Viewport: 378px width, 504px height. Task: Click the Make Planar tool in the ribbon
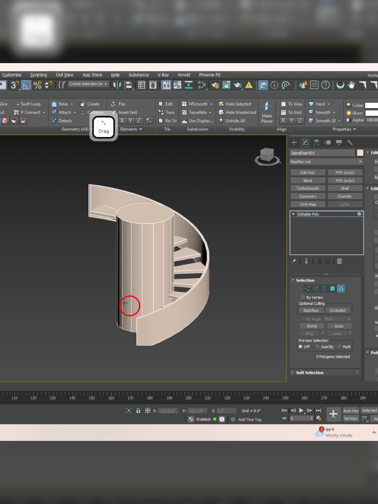[267, 112]
